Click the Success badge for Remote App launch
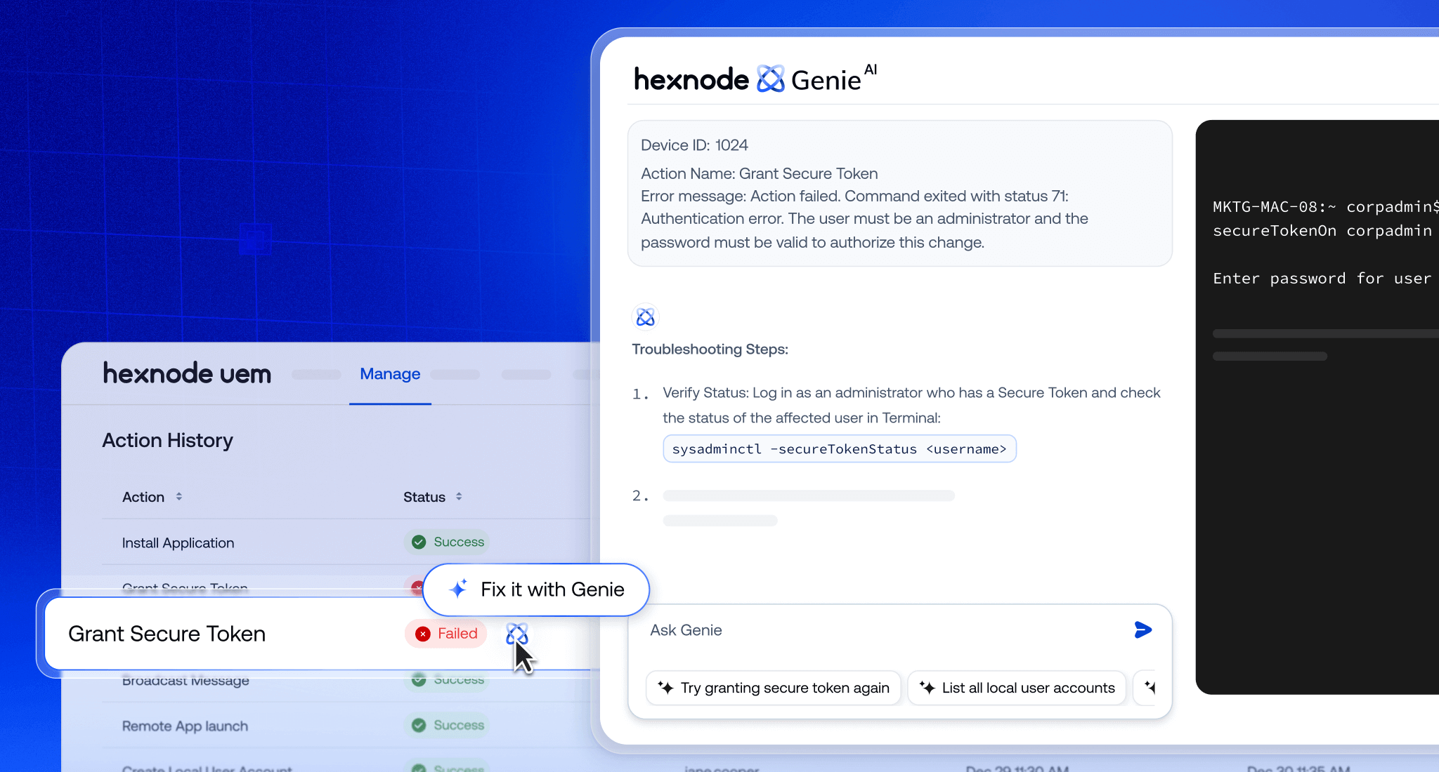This screenshot has width=1439, height=772. [448, 725]
